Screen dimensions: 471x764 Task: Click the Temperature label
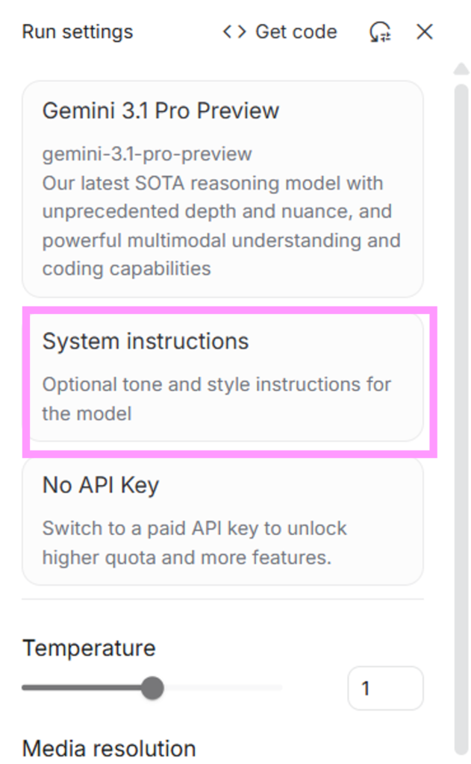89,648
